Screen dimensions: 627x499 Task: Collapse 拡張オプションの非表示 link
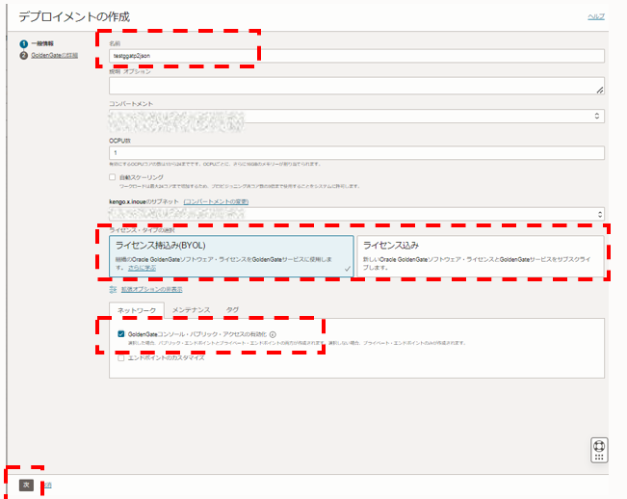[152, 289]
